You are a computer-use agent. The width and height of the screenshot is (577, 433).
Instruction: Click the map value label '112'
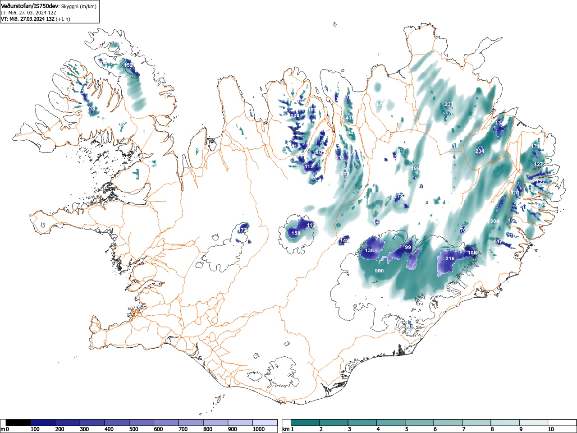pos(309,167)
